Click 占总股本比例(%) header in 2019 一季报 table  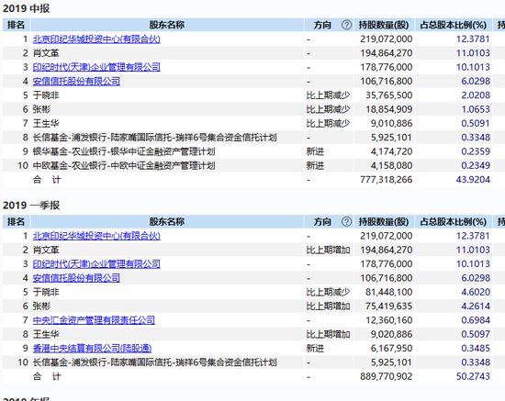tap(454, 221)
